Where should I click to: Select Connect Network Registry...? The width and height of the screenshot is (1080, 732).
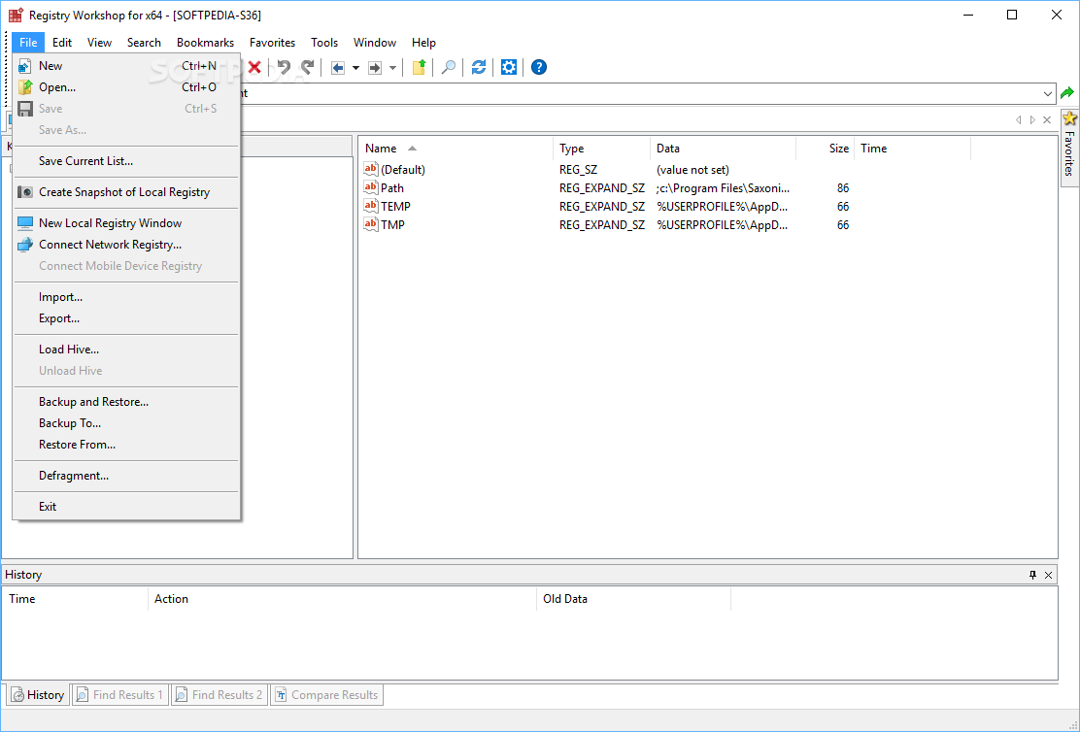[126, 245]
